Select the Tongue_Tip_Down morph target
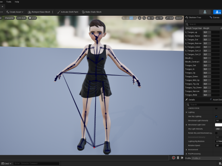Screen dimensions: 222x166 click(193, 88)
